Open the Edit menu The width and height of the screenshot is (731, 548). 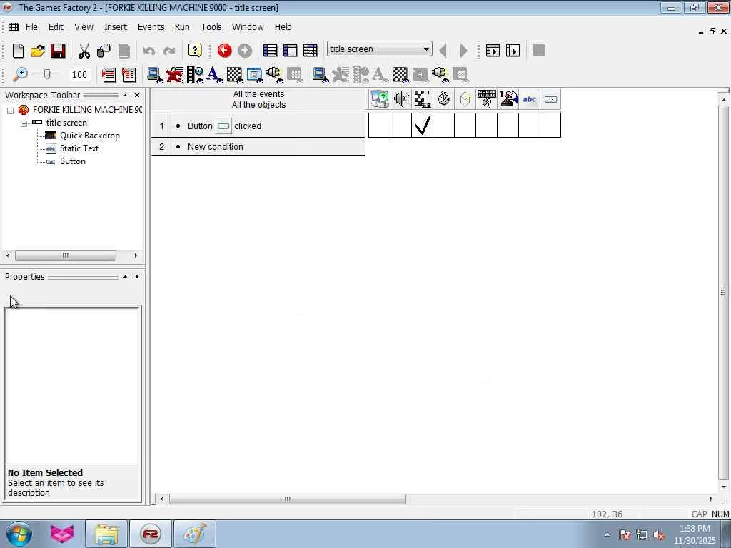click(x=56, y=27)
